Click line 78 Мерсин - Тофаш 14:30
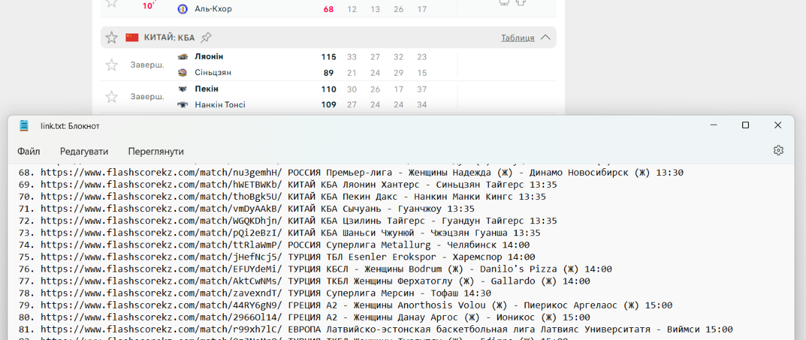The width and height of the screenshot is (806, 340). tap(255, 293)
